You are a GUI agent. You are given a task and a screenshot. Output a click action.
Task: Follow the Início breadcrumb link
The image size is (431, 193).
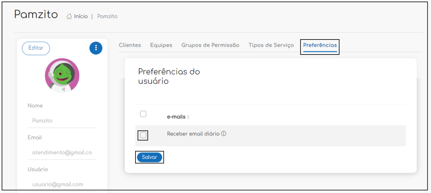click(x=81, y=16)
